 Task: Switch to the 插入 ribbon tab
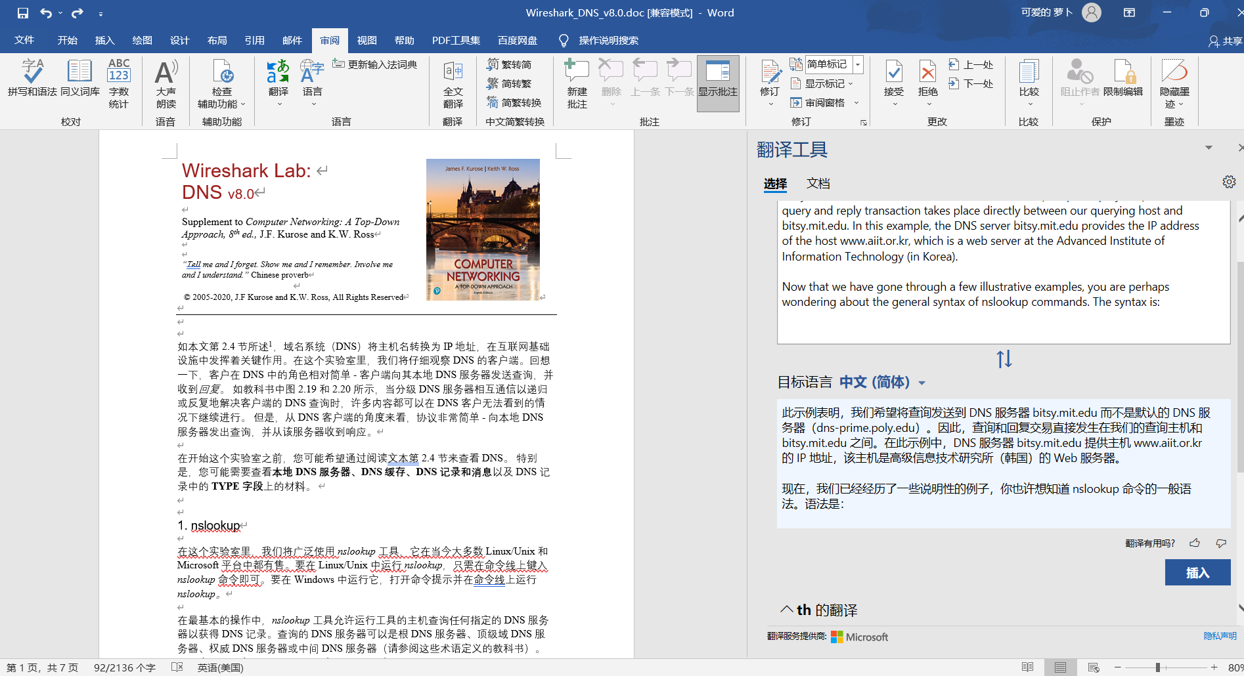[x=105, y=41]
